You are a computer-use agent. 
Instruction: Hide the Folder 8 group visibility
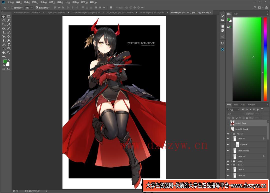pyautogui.click(x=228, y=134)
